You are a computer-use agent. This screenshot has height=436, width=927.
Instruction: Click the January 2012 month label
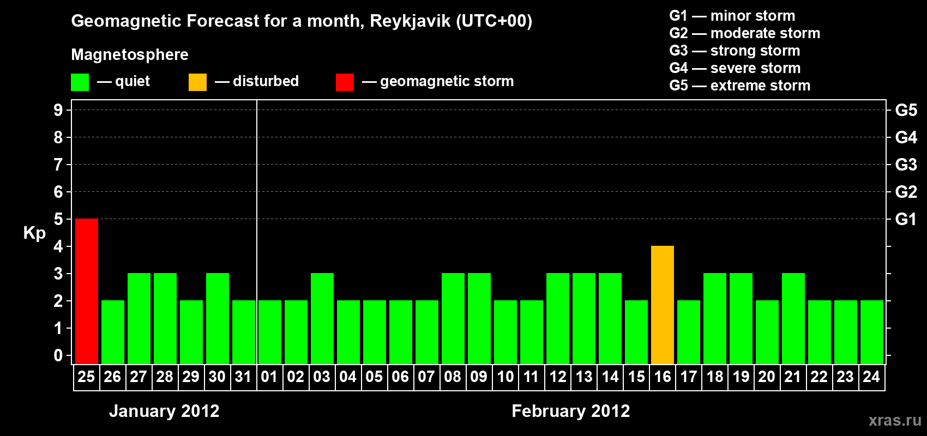[164, 411]
